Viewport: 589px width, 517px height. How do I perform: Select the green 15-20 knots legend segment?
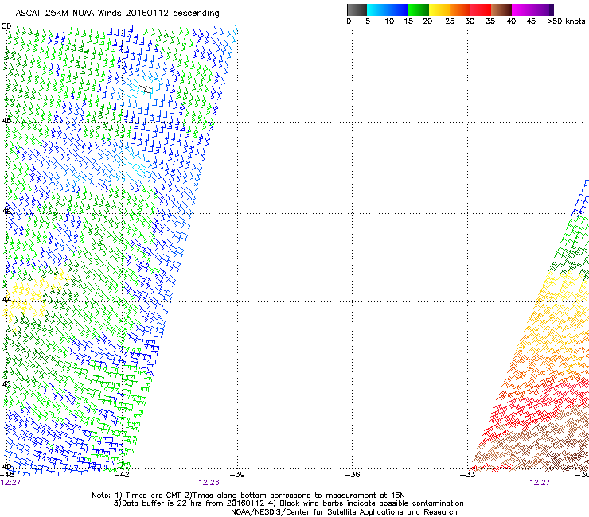[419, 10]
